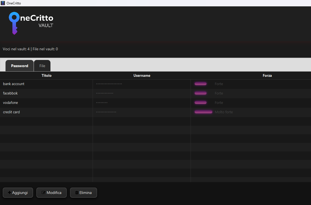The height and width of the screenshot is (205, 311).
Task: Select the vodafone entry title
Action: coord(10,102)
